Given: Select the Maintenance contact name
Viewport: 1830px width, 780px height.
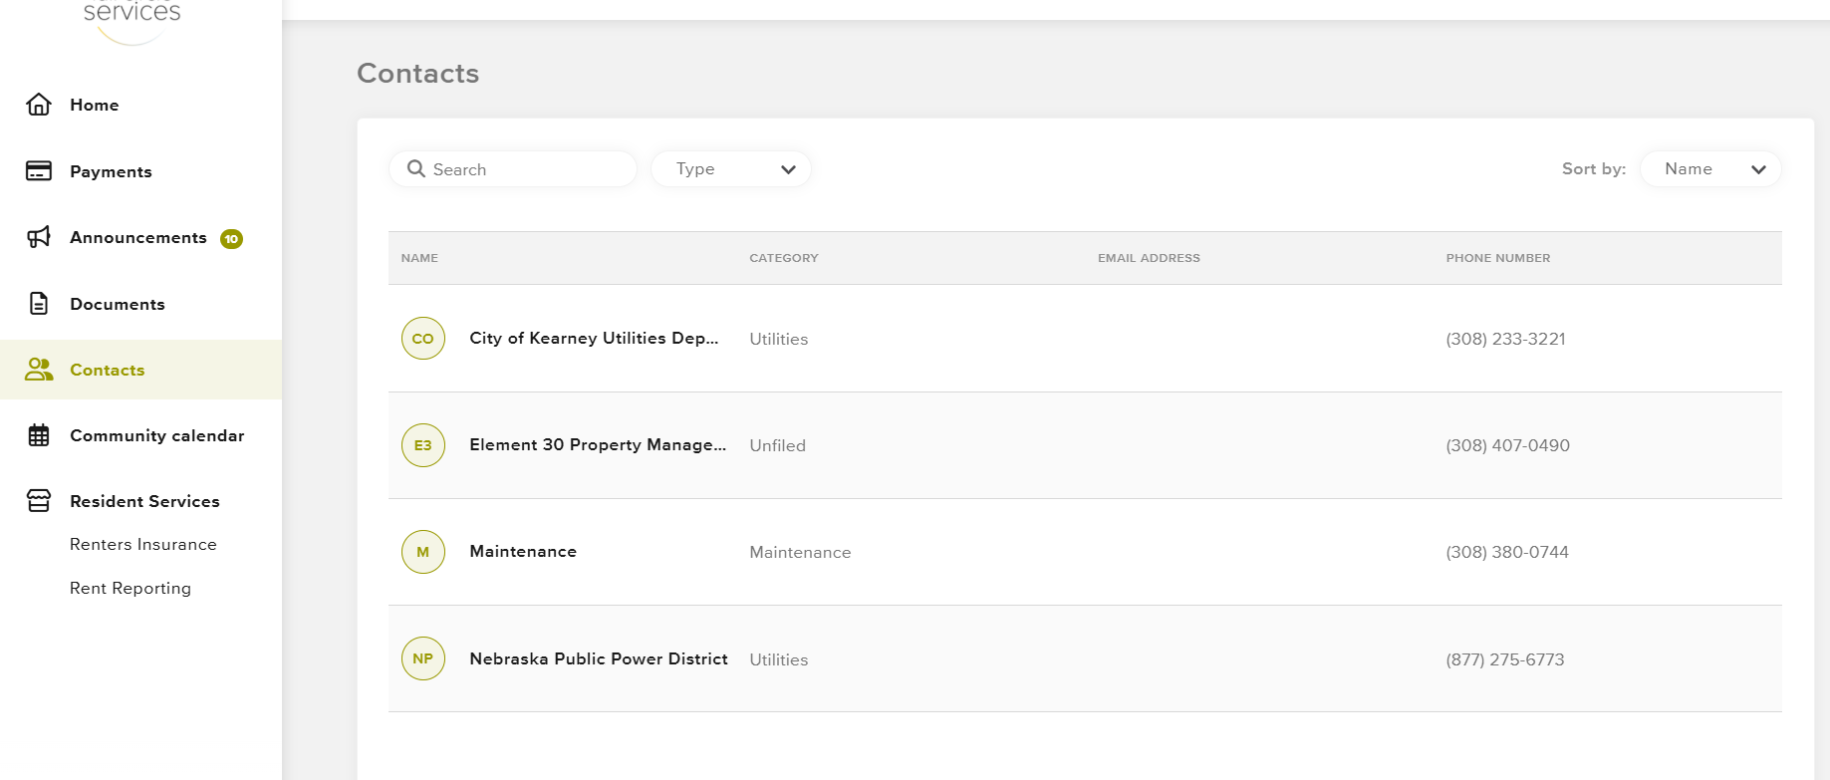Looking at the screenshot, I should click(523, 552).
